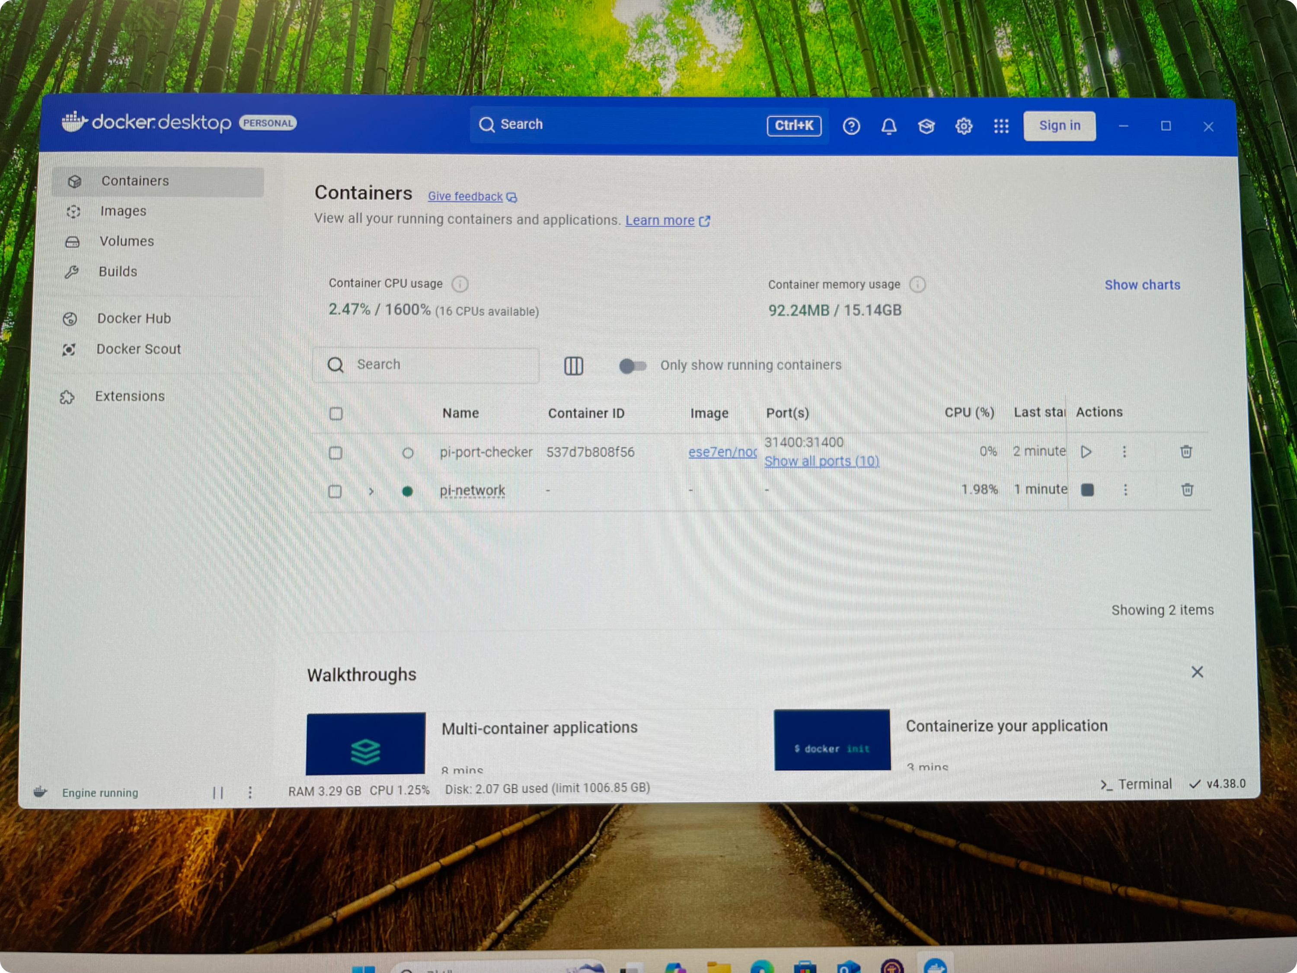Check the pi-network row checkbox
This screenshot has height=973, width=1297.
(x=335, y=492)
